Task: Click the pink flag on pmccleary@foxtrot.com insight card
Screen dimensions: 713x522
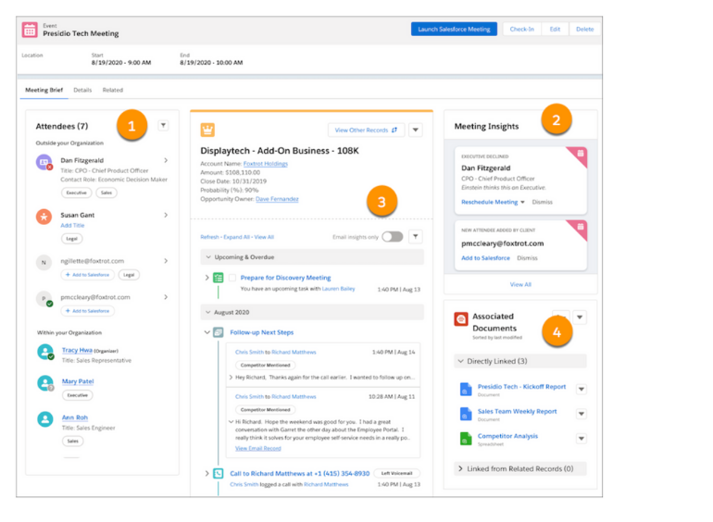Action: 579,228
